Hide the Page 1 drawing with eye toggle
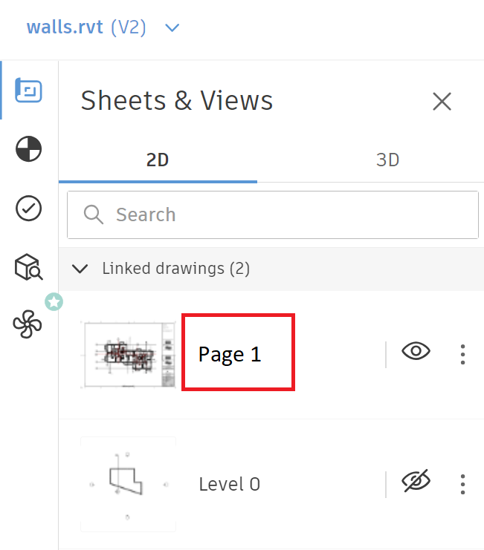Viewport: 484px width, 550px height. click(x=416, y=352)
